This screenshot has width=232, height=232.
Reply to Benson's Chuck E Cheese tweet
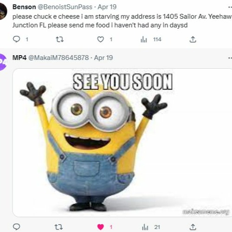coord(16,39)
